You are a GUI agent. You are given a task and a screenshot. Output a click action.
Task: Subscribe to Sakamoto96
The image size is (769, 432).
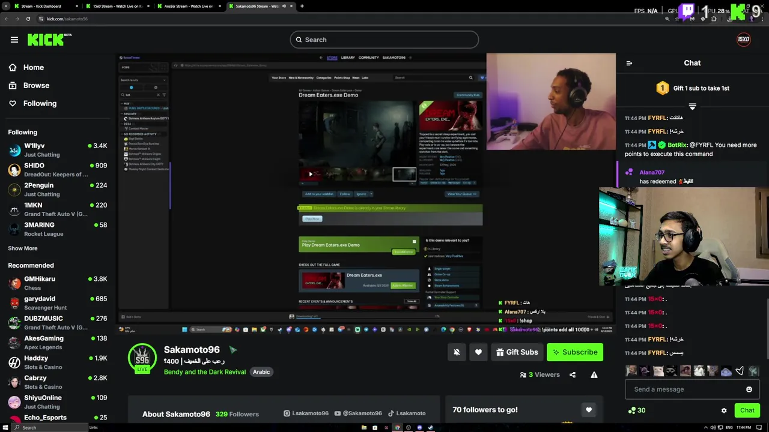(575, 352)
